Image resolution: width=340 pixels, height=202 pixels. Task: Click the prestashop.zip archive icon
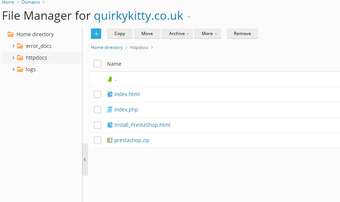click(110, 140)
